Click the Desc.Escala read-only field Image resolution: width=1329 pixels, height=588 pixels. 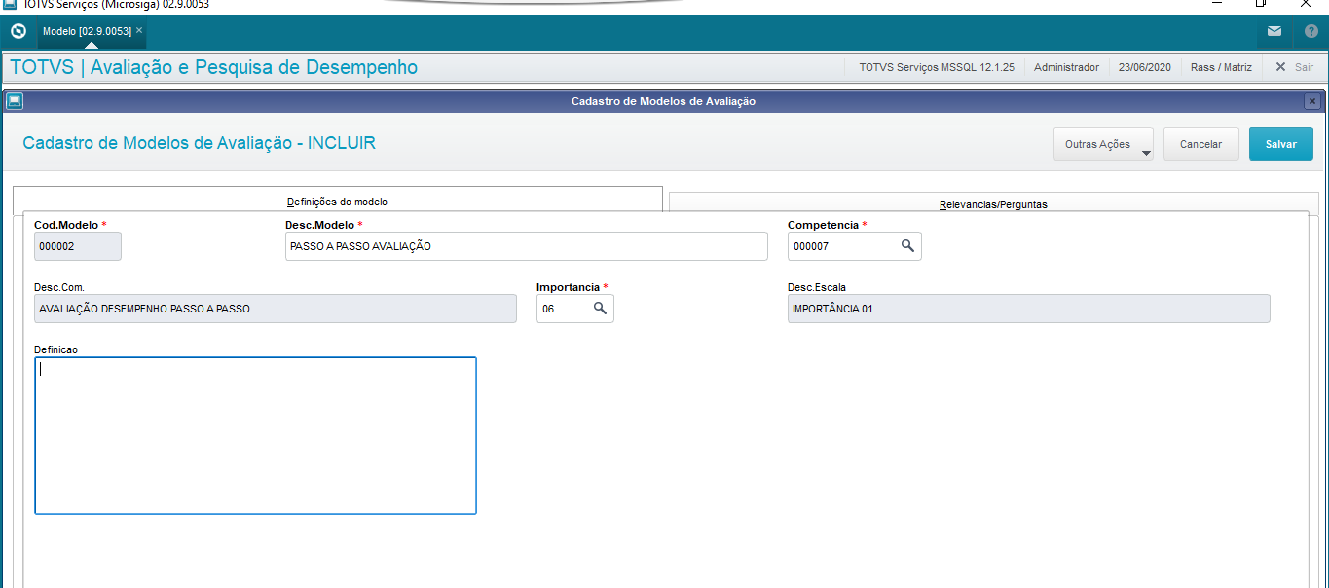coord(1029,308)
